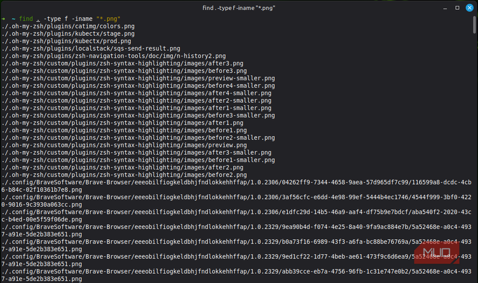Close the terminal window with the blue X
478x283 pixels.
click(x=469, y=8)
